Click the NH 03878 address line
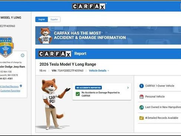Screen dimensions: 181x136 click(x=9, y=75)
